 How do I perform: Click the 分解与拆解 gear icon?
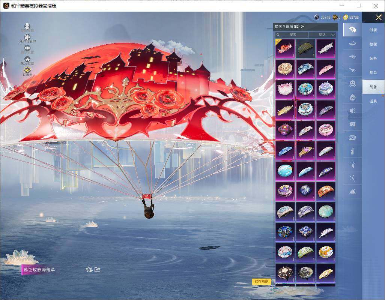pos(27,37)
